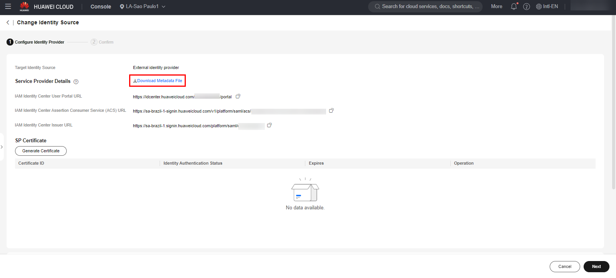Show the Service Provider Details help tooltip
616x278 pixels.
[x=76, y=82]
